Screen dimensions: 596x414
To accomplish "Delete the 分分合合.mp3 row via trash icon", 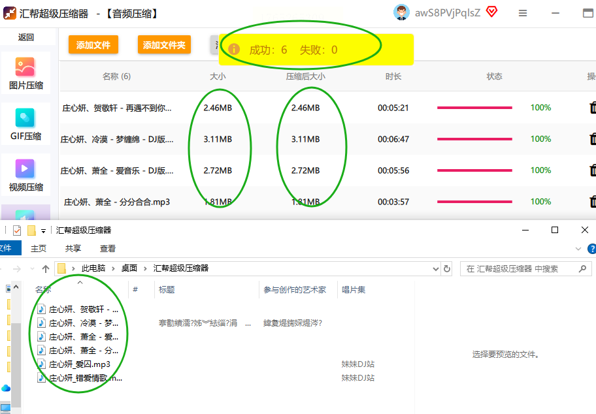I will coord(593,202).
